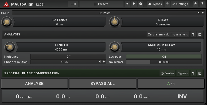Select previous group with left arrow
Image resolution: width=207 pixels, height=105 pixels.
click(199, 13)
